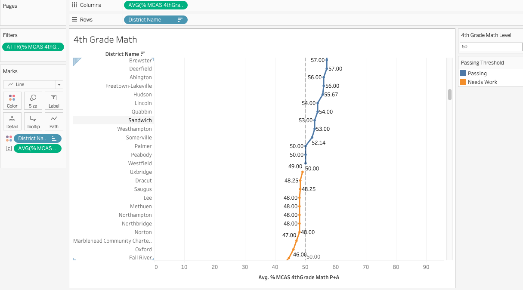Open the Size marks card

point(33,101)
